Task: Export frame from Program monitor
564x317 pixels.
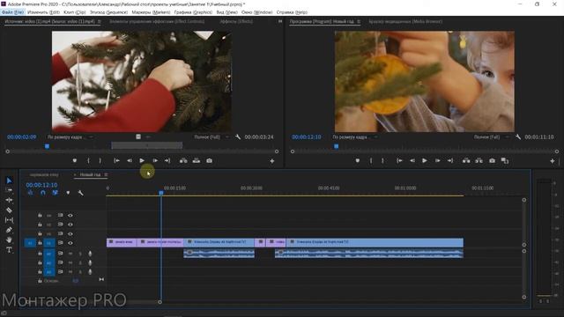Action: (x=492, y=160)
